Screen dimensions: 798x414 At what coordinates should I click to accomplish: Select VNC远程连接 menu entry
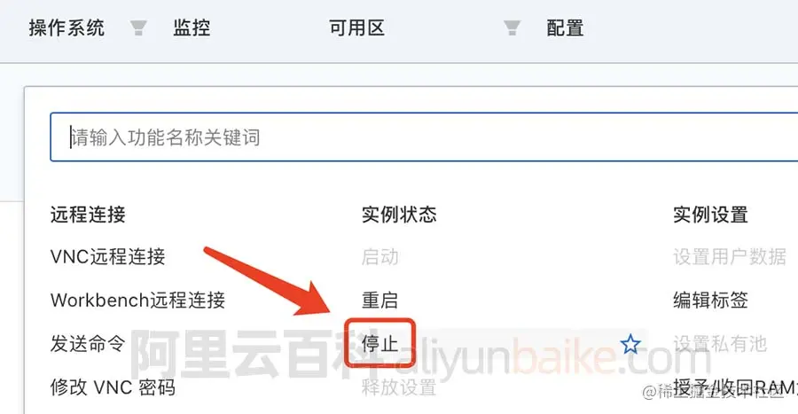point(108,256)
